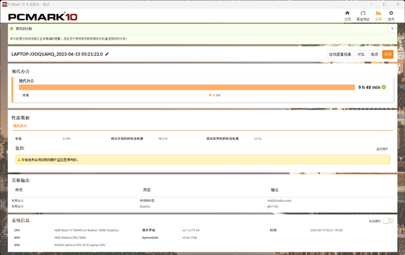The width and height of the screenshot is (405, 255).
Task: Click the 测试 column header in 其他输出
Action: [19, 190]
